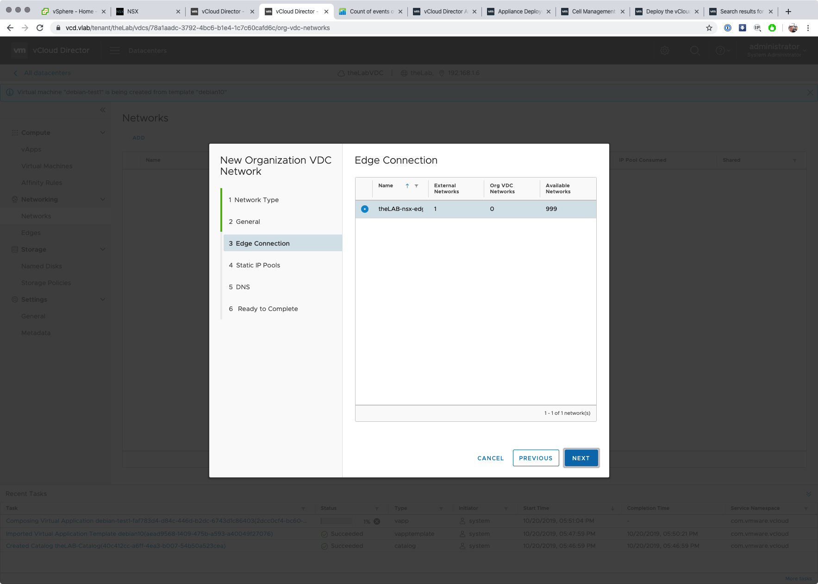Click the External Networks column header
Viewport: 818px width, 584px height.
coord(446,189)
